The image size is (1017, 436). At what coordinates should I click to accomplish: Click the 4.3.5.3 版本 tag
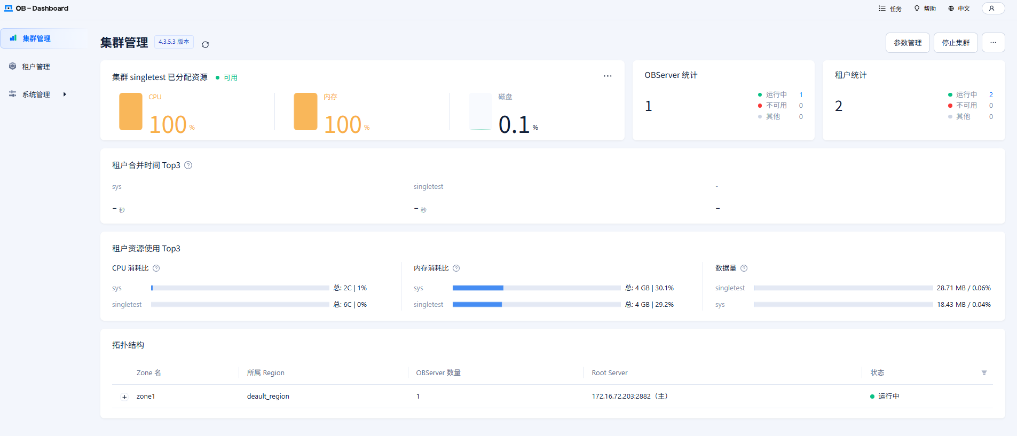[174, 42]
